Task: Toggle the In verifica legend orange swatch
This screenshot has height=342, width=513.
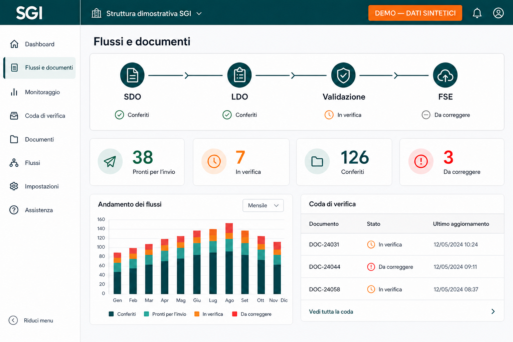Action: pyautogui.click(x=197, y=314)
